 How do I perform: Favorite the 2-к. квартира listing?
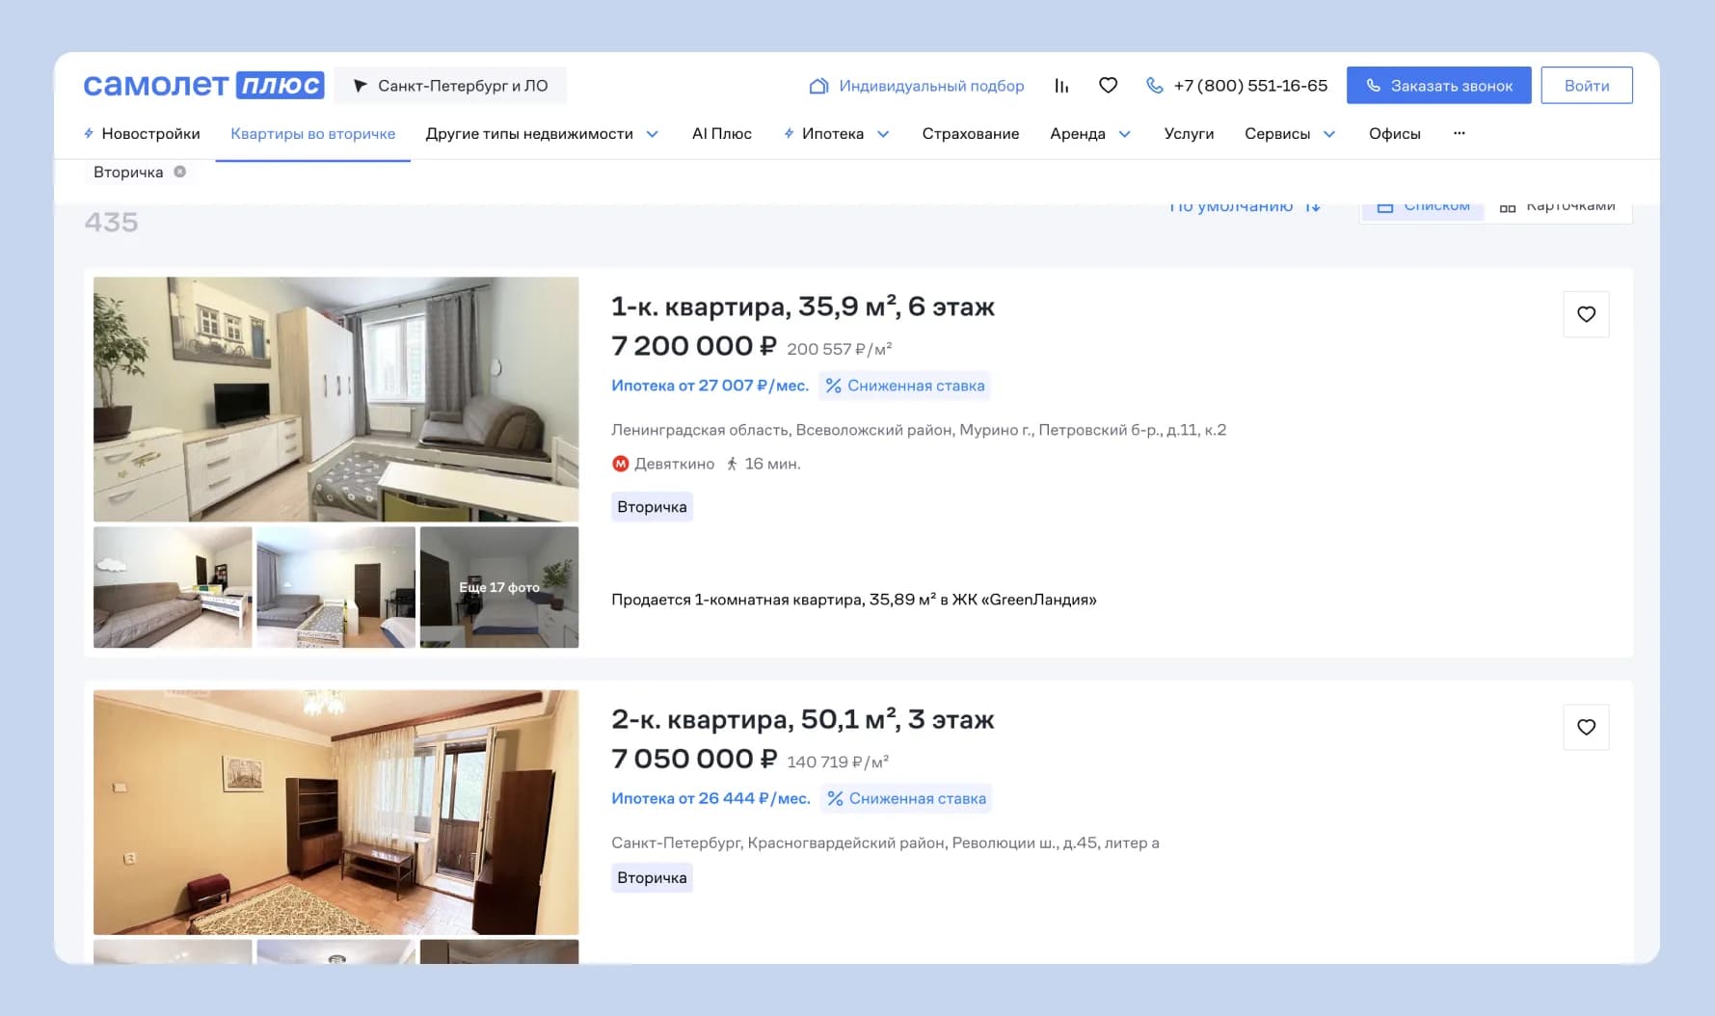pos(1586,727)
